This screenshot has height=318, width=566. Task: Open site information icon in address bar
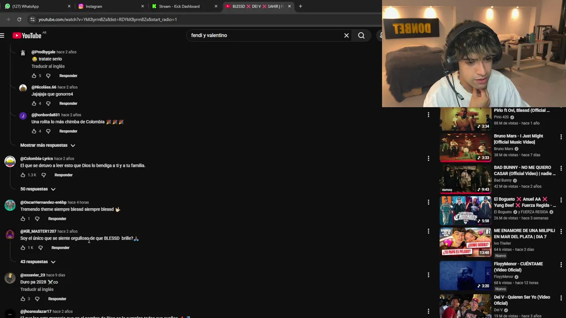pos(32,19)
